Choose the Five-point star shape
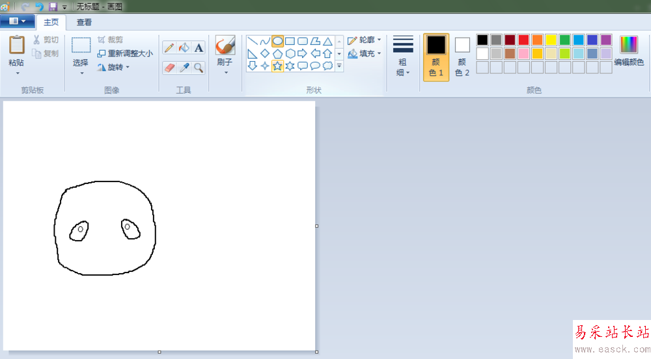 click(277, 66)
